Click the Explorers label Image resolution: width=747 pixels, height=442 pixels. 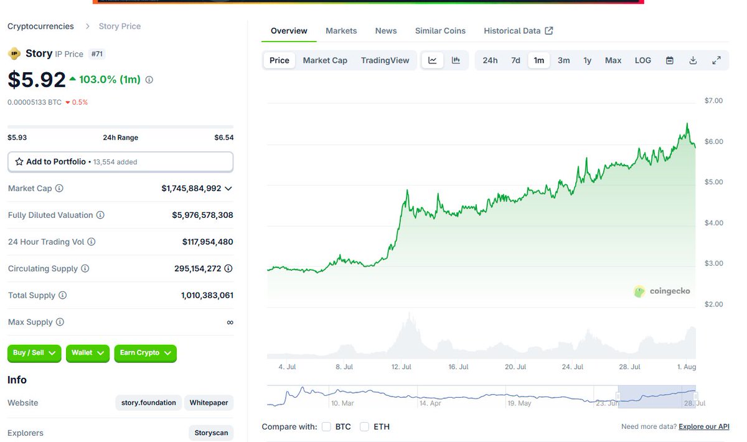(26, 433)
